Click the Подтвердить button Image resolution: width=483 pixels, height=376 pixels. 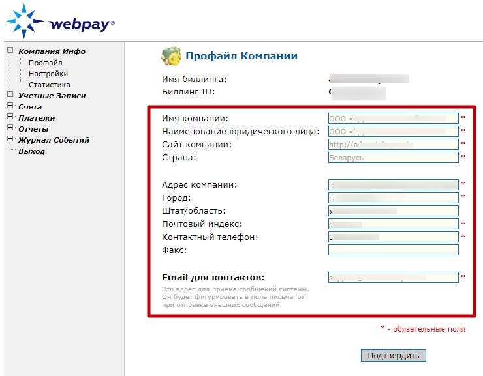(394, 355)
